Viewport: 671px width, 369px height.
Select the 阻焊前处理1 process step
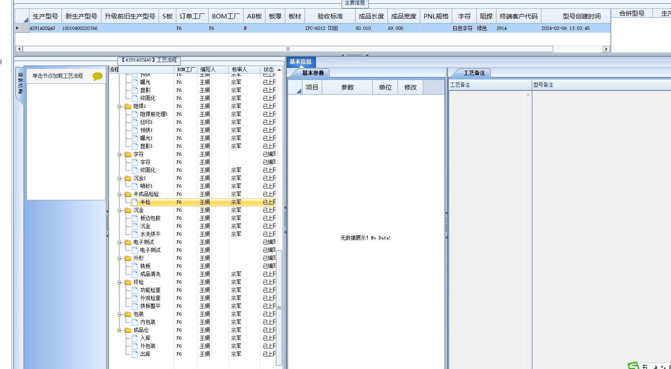point(154,114)
